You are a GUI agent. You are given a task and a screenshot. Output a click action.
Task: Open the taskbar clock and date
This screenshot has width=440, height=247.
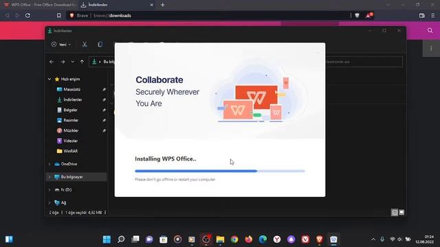coord(425,239)
